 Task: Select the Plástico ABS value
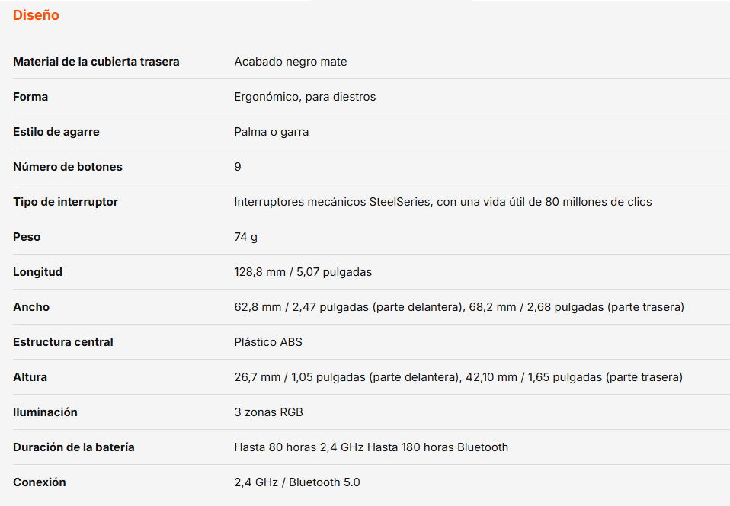(268, 342)
